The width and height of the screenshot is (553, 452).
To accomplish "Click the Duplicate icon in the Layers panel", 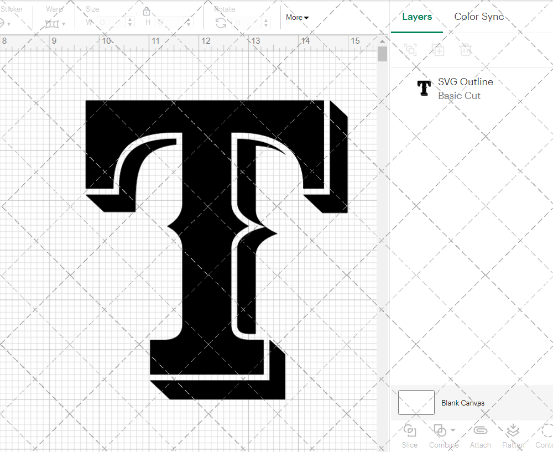I will tap(439, 50).
